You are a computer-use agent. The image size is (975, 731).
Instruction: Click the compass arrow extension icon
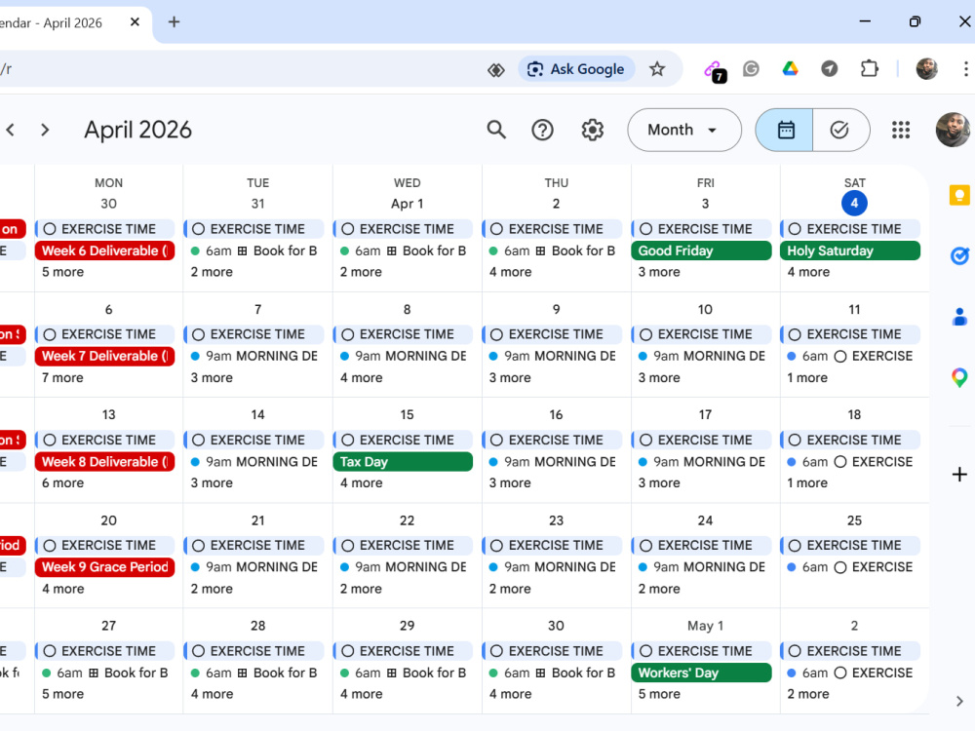[829, 69]
